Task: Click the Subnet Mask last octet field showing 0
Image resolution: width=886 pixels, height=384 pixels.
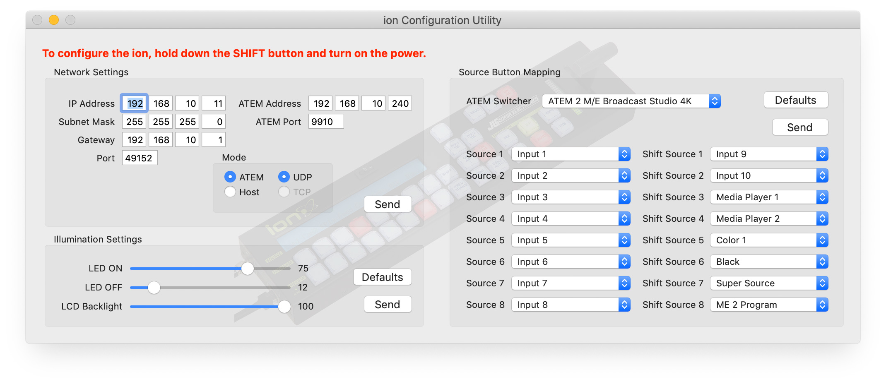Action: tap(214, 122)
